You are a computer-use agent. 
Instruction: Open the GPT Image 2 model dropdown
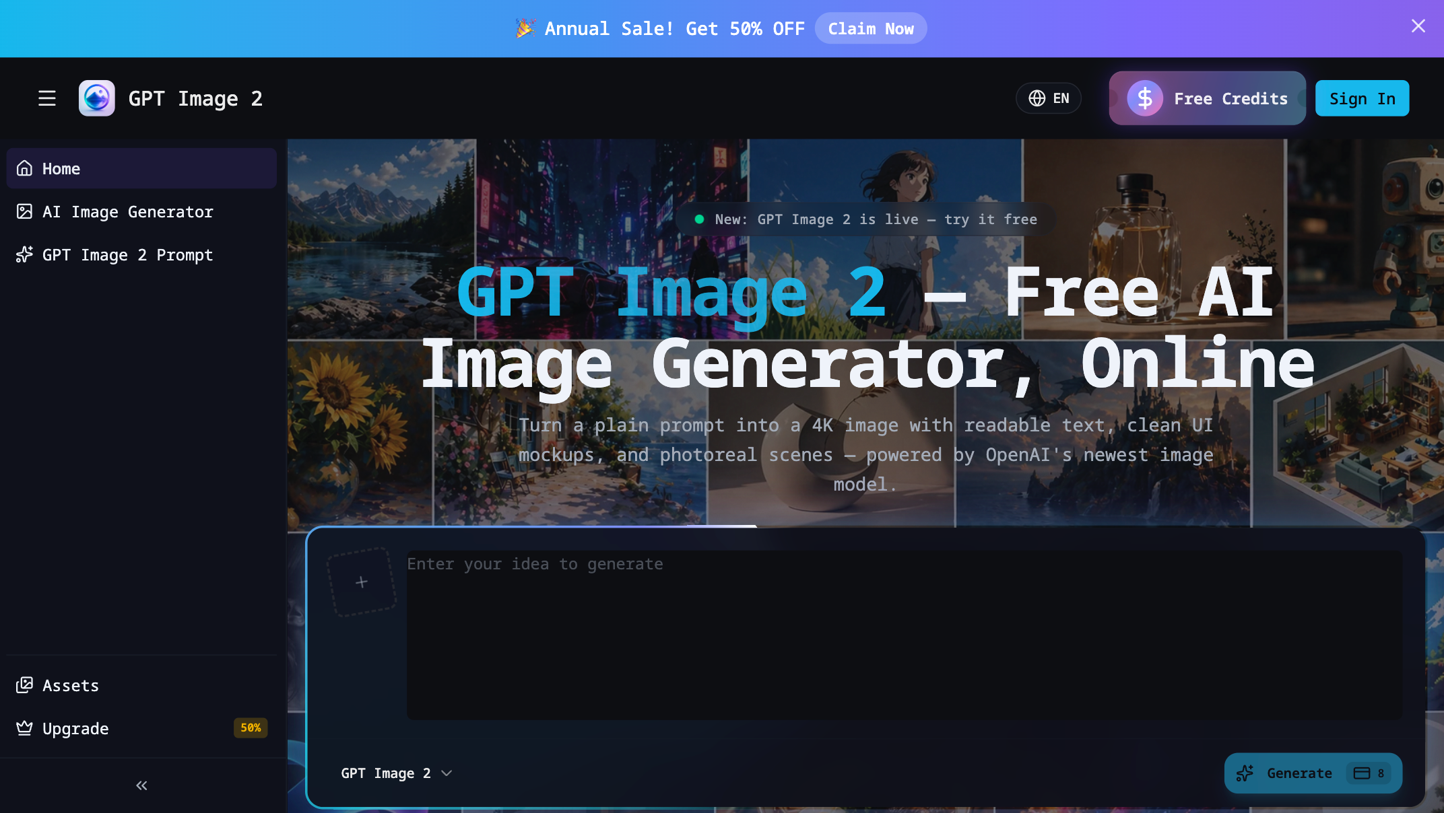pos(396,773)
